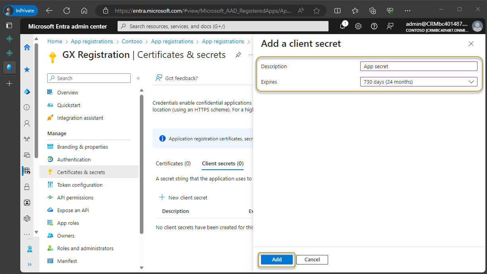Click the Contoso breadcrumb link
The height and width of the screenshot is (274, 487).
(132, 41)
